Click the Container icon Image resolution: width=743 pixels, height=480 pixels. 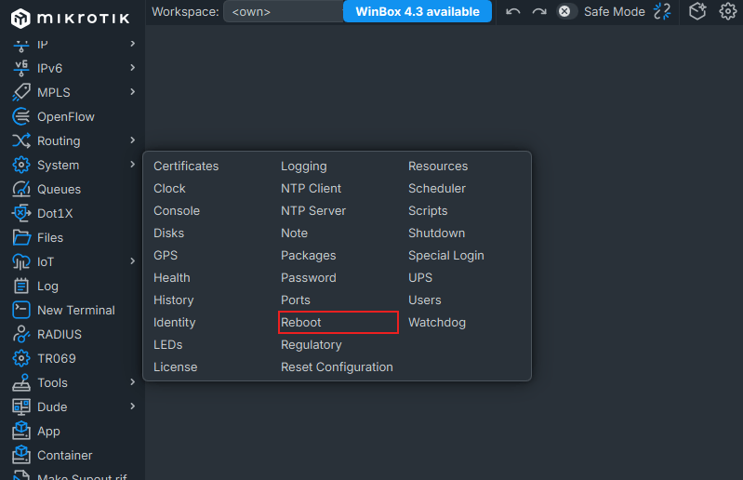coord(21,455)
